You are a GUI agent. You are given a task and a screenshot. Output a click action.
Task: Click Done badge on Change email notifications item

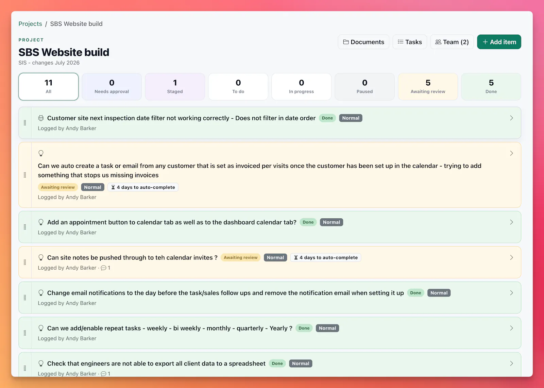pyautogui.click(x=415, y=293)
